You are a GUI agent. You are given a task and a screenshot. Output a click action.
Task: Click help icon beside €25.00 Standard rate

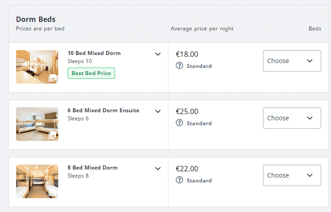pos(179,123)
